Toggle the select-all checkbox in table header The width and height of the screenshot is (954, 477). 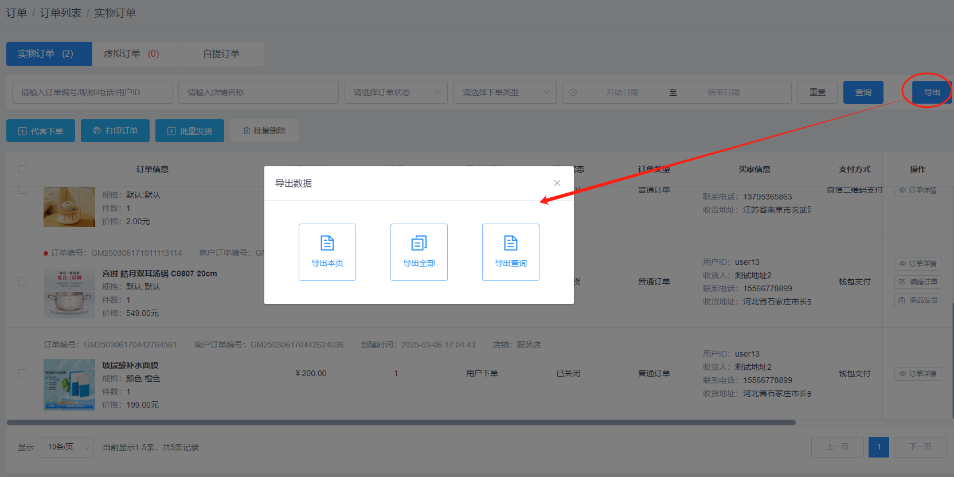point(22,169)
